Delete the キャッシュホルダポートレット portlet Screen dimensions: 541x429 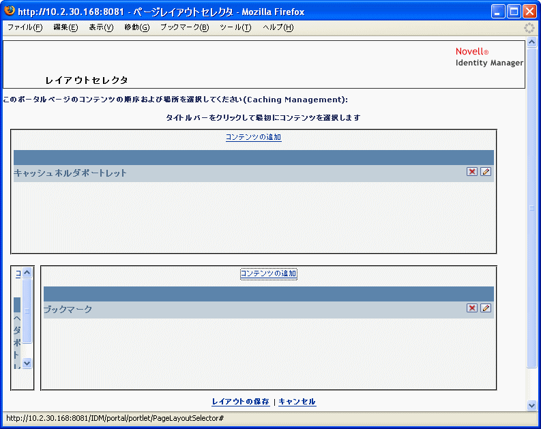point(471,172)
